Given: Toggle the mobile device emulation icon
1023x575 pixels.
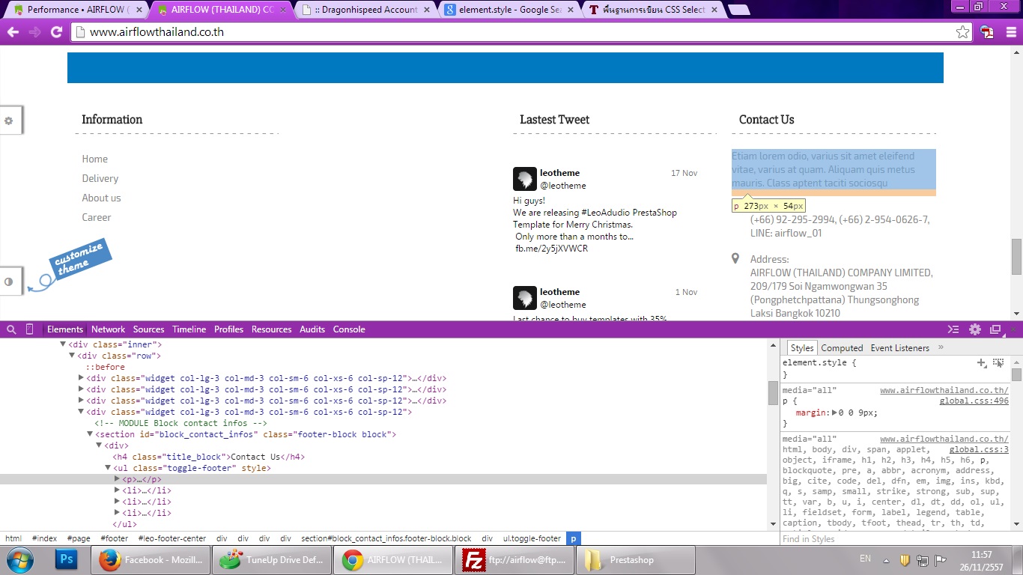Looking at the screenshot, I should [x=30, y=329].
